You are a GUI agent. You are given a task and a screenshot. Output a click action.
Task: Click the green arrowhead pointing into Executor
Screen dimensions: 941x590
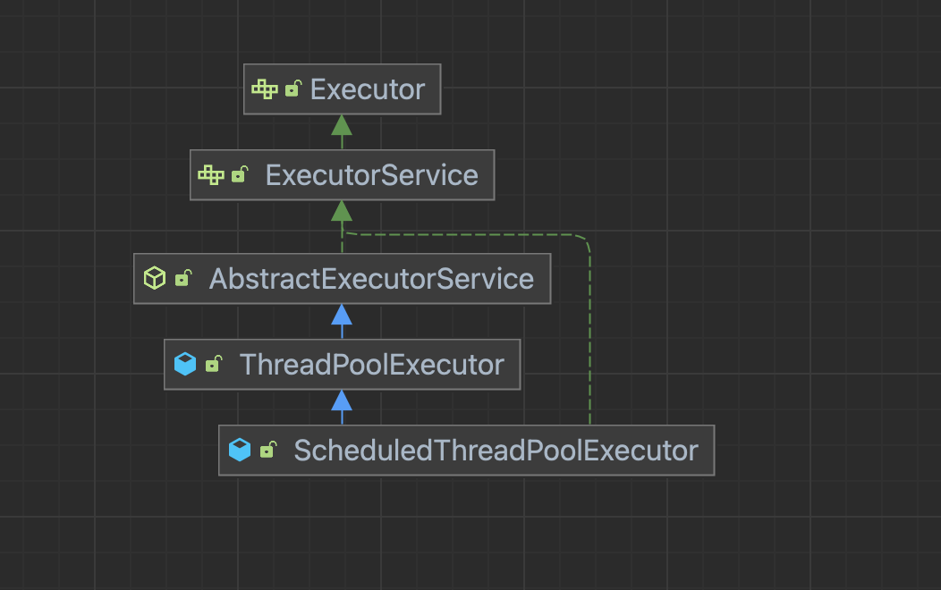click(x=342, y=125)
